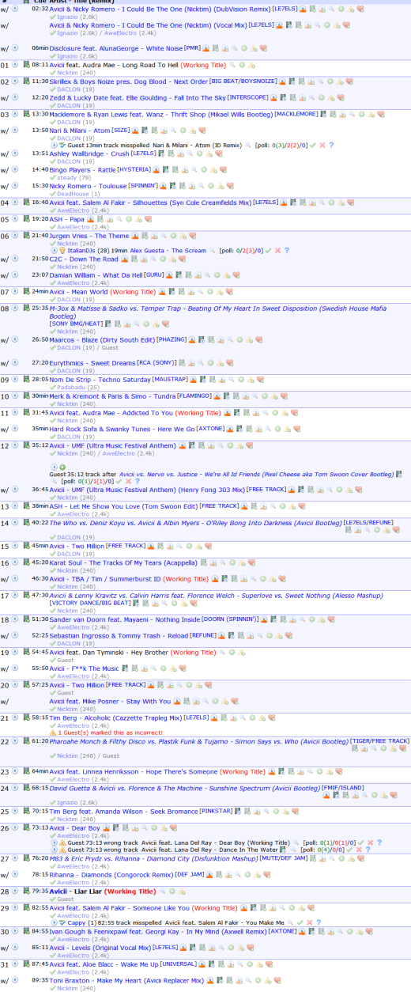Play cue for track 25 Seek Bromance
Screen dimensions: 411x992
(15, 811)
